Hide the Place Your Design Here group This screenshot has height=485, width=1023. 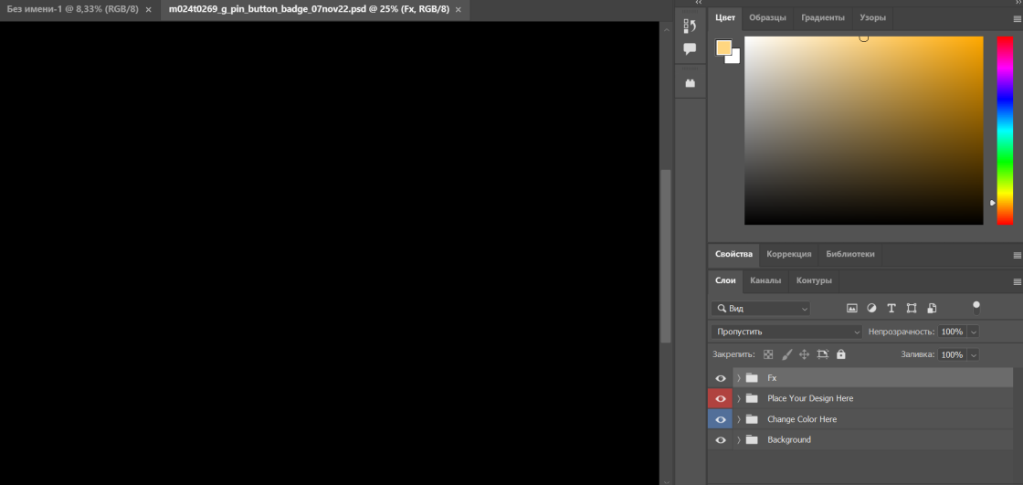[721, 398]
